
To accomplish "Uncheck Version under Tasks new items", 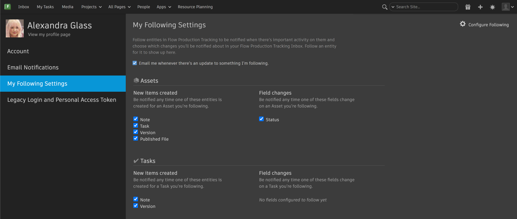I will (135, 206).
